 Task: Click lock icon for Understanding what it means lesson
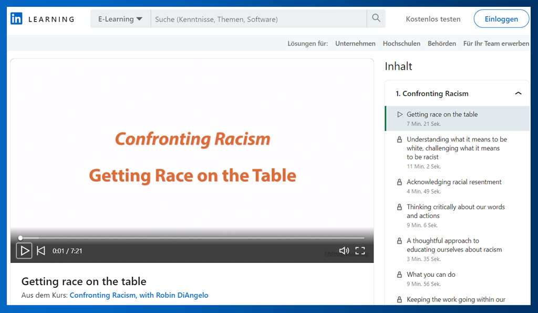[x=399, y=139]
